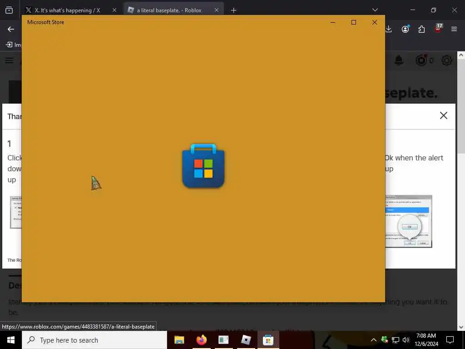Open the green tray icon with red badge

(x=385, y=339)
